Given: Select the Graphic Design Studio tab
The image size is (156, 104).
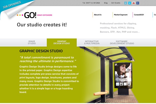Looking at the screenshot, I should pos(62,42).
